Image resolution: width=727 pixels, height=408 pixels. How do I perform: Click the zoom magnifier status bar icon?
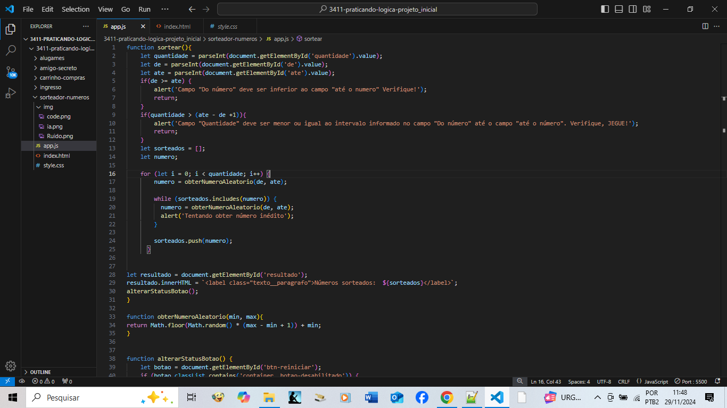click(520, 381)
